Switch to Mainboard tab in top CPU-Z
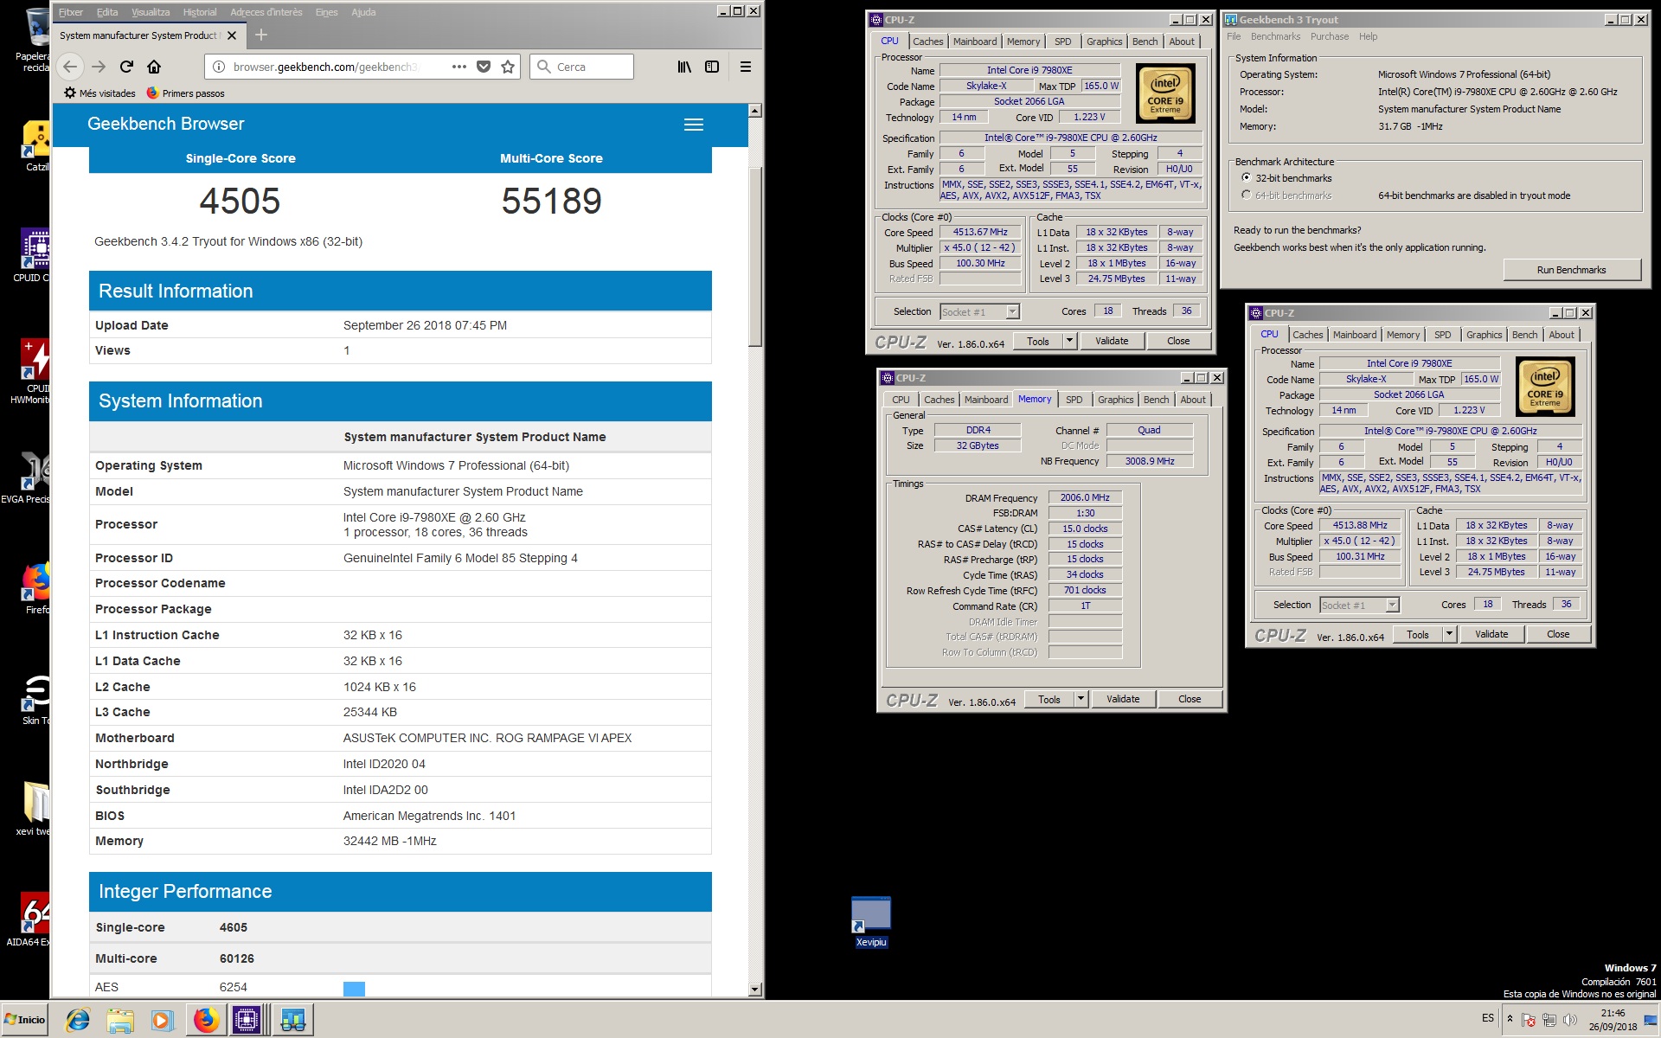 coord(975,42)
